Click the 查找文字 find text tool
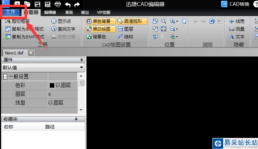Image resolution: width=258 pixels, height=149 pixels. tap(63, 29)
